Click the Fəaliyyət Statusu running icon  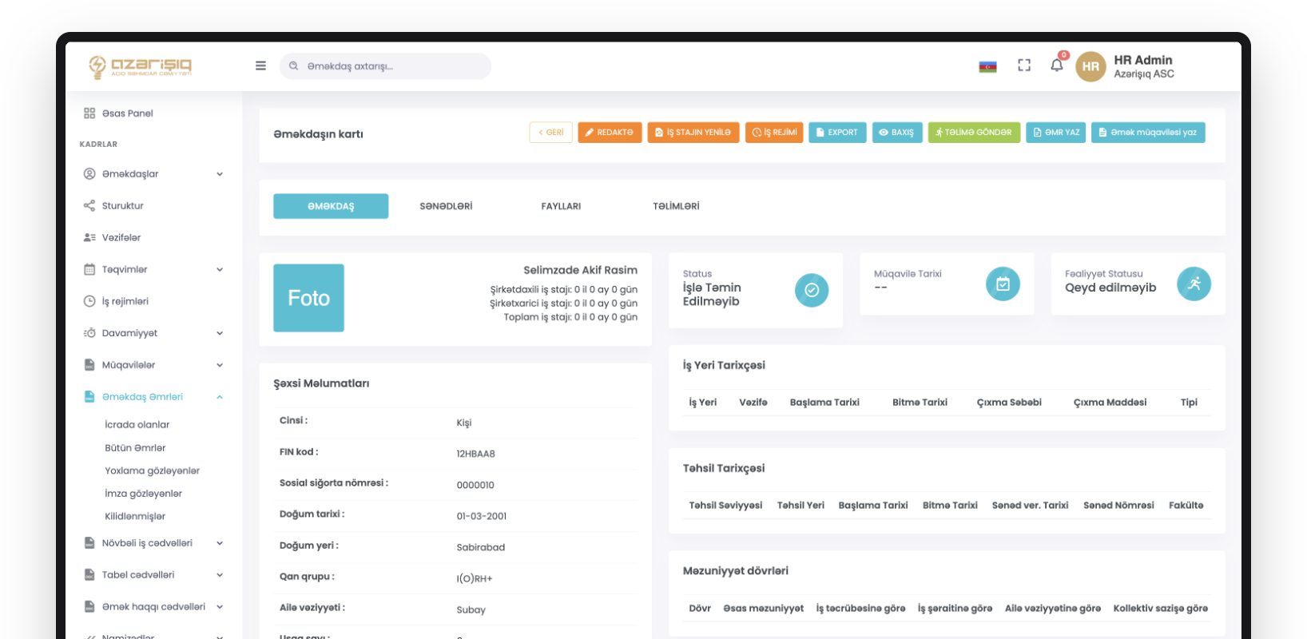pos(1194,284)
